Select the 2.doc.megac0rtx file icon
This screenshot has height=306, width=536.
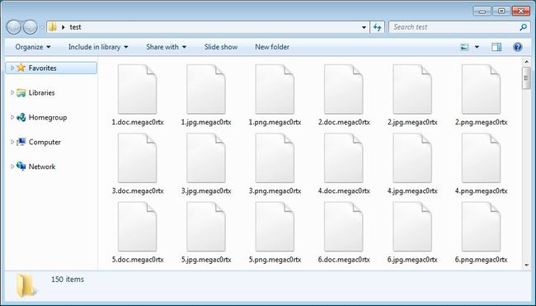pyautogui.click(x=344, y=89)
